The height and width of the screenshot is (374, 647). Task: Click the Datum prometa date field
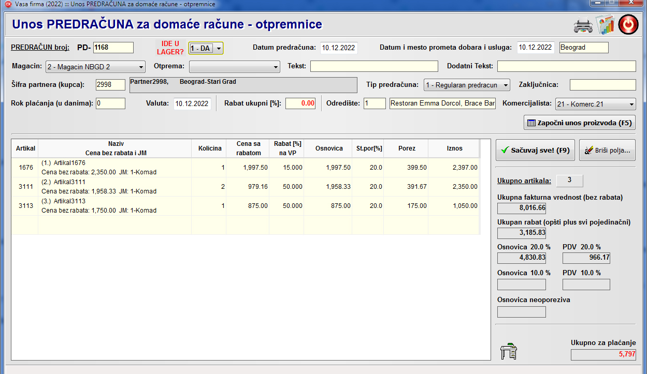[x=536, y=48]
